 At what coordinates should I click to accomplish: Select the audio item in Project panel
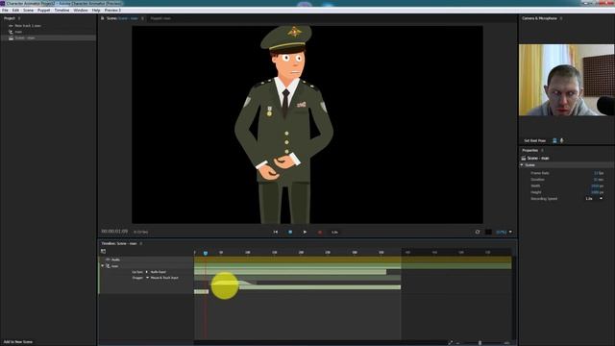click(x=28, y=26)
